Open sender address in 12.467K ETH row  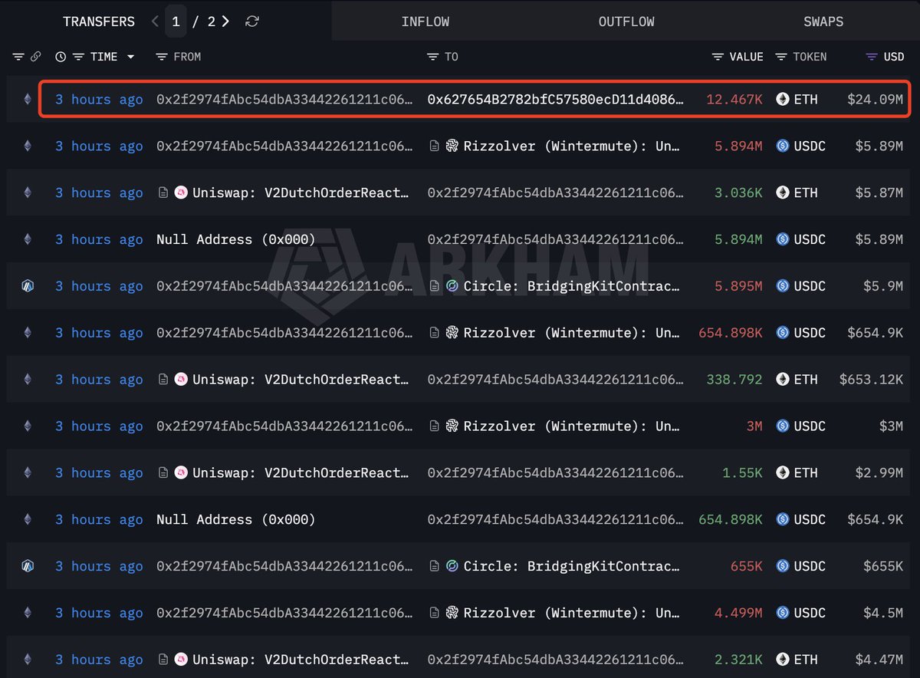coord(284,99)
